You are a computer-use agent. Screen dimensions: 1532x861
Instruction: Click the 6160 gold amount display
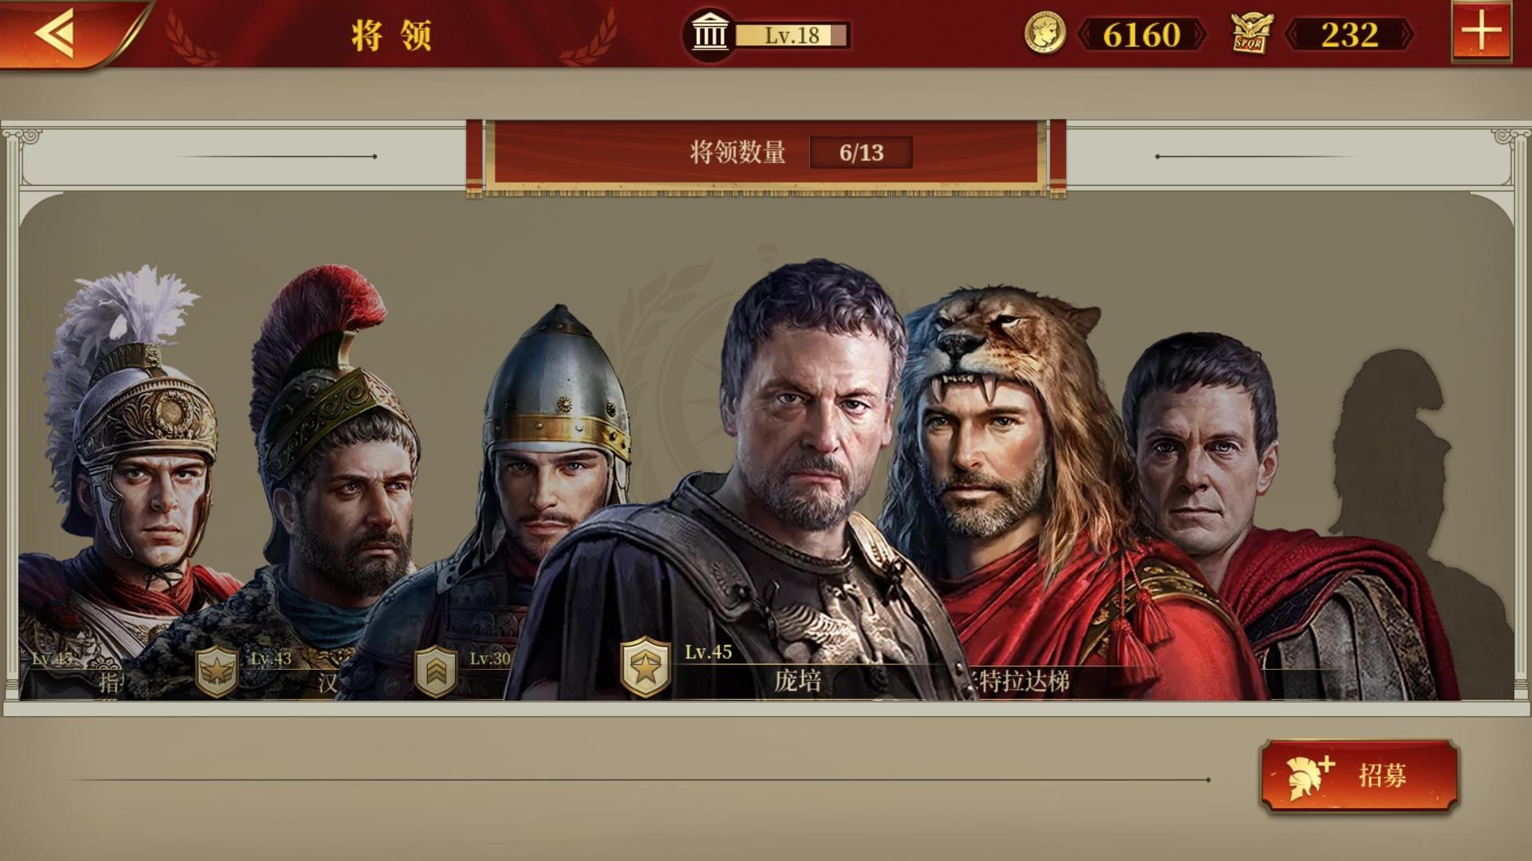1142,34
